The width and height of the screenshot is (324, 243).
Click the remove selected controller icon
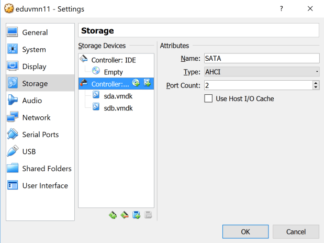tap(125, 215)
